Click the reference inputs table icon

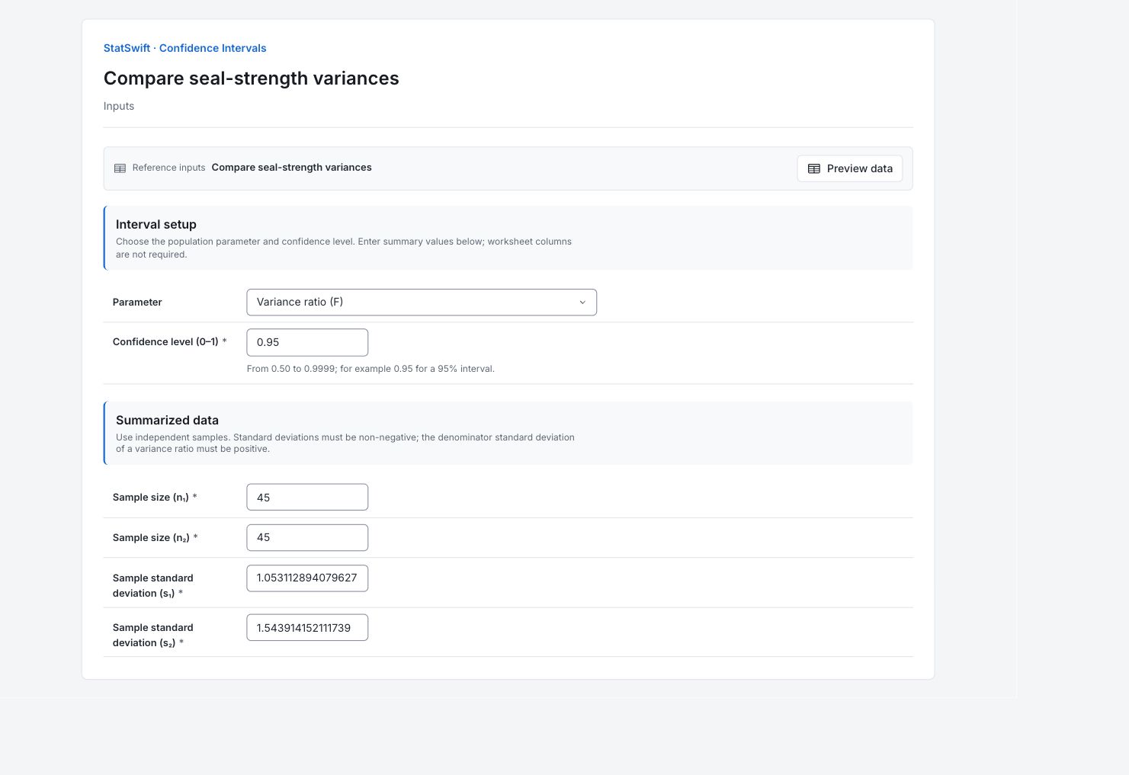pyautogui.click(x=120, y=168)
